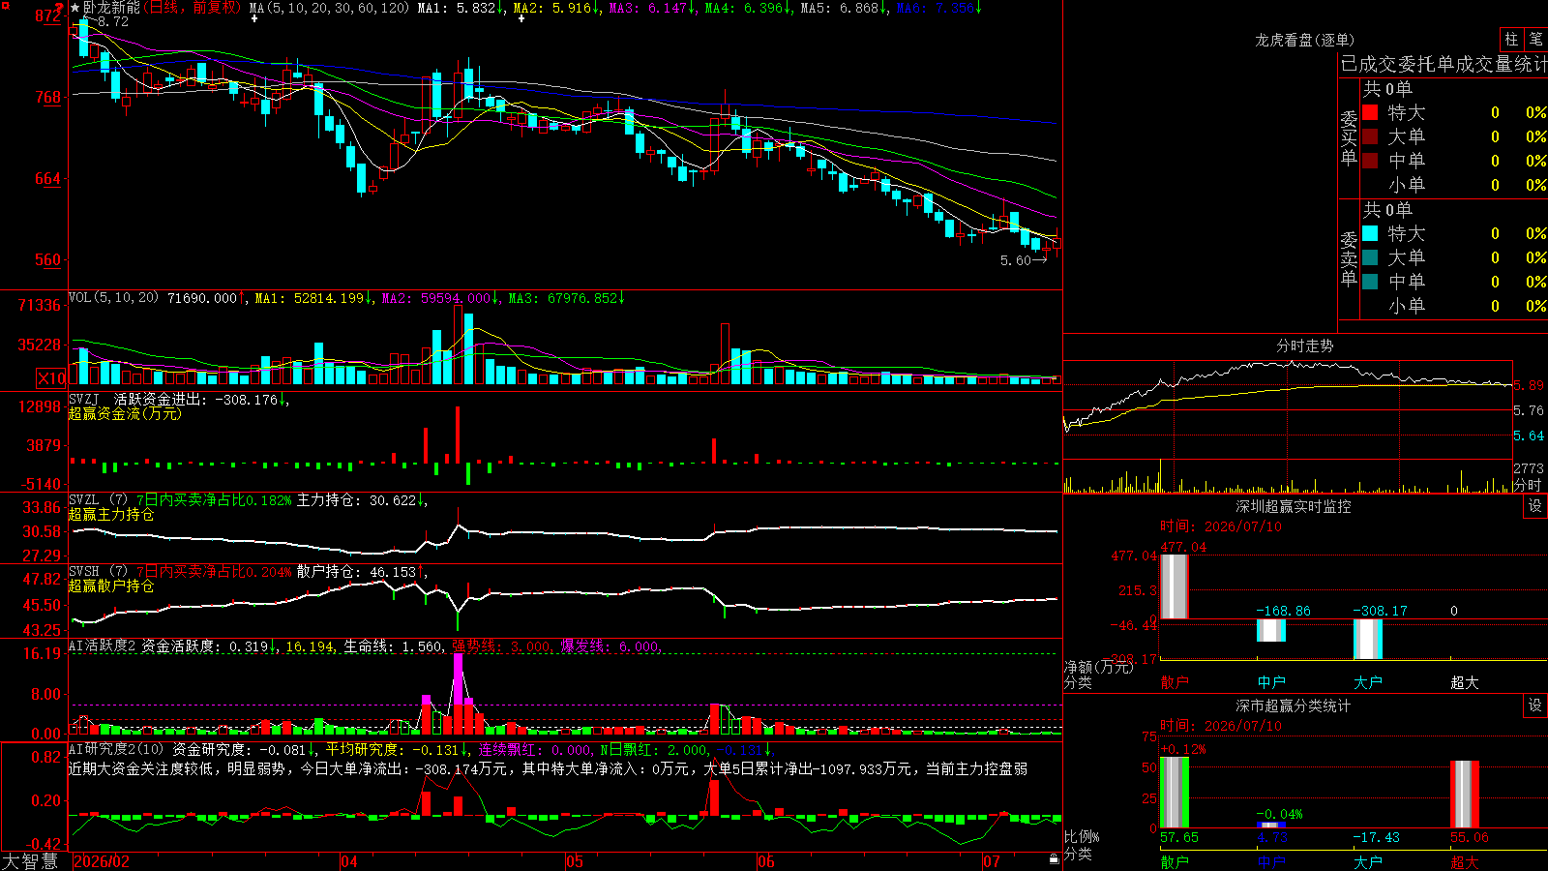Click the 05 month timeline marker
Screen dimensions: 1548x871
pyautogui.click(x=575, y=861)
